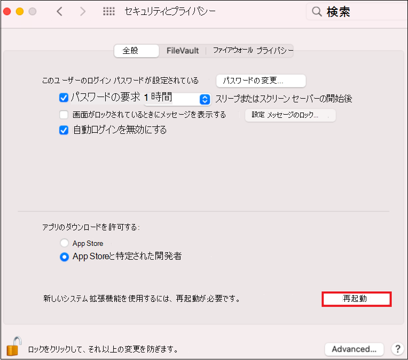408x360 pixels.
Task: Click text スリープまたはスクリーン セーバーの開始後
Action: click(x=284, y=99)
